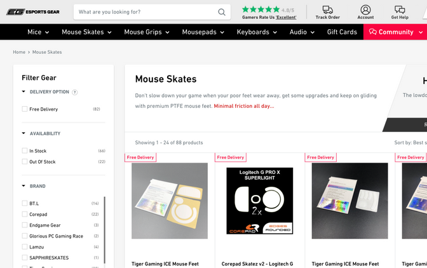Image resolution: width=427 pixels, height=268 pixels.
Task: Enable the Free Delivery filter checkbox
Action: 25,109
